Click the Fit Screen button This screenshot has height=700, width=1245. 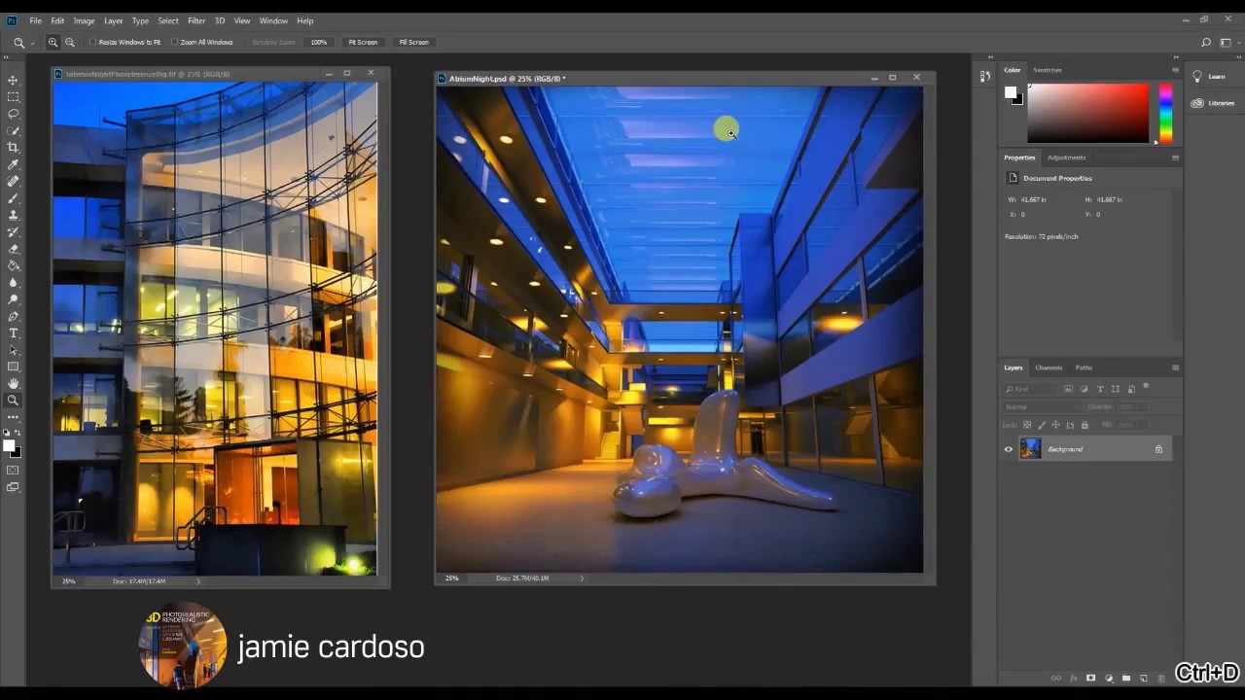point(363,43)
